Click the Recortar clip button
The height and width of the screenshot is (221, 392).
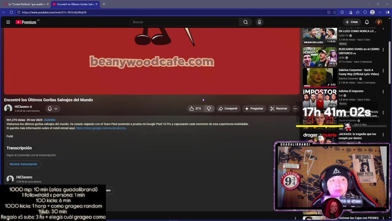pyautogui.click(x=279, y=108)
